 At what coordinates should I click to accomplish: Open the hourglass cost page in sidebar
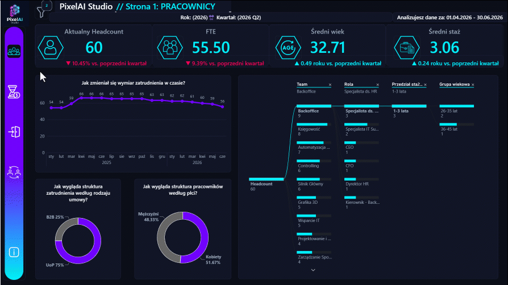pos(14,91)
